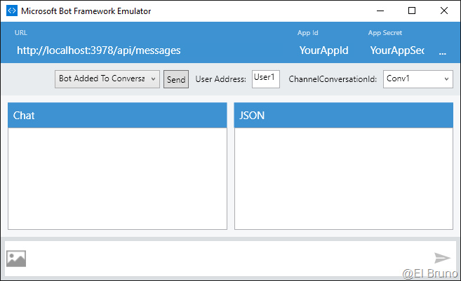Click the User Address field containing User1

[266, 78]
